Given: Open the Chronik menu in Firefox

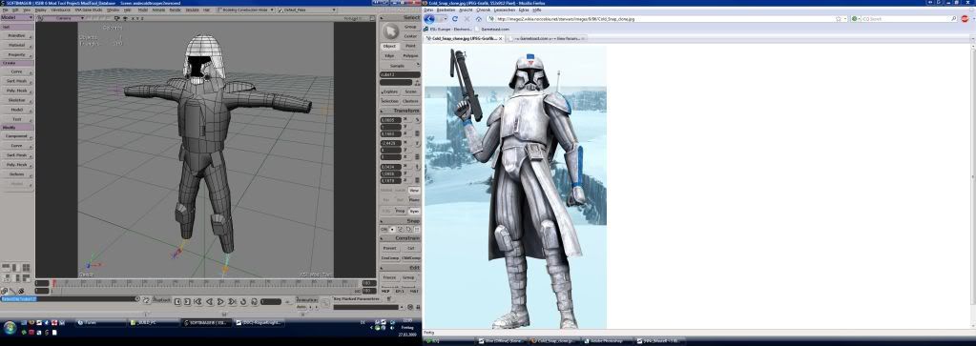Looking at the screenshot, I should [484, 10].
